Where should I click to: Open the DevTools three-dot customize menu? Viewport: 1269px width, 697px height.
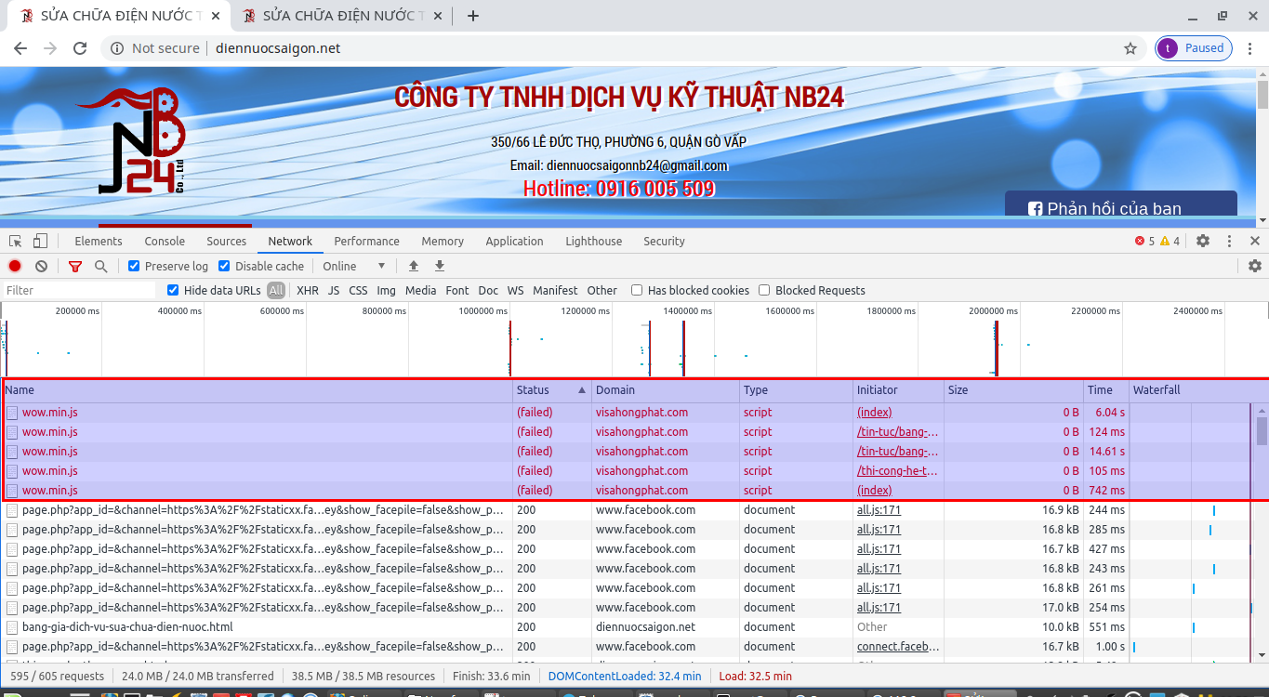tap(1229, 241)
